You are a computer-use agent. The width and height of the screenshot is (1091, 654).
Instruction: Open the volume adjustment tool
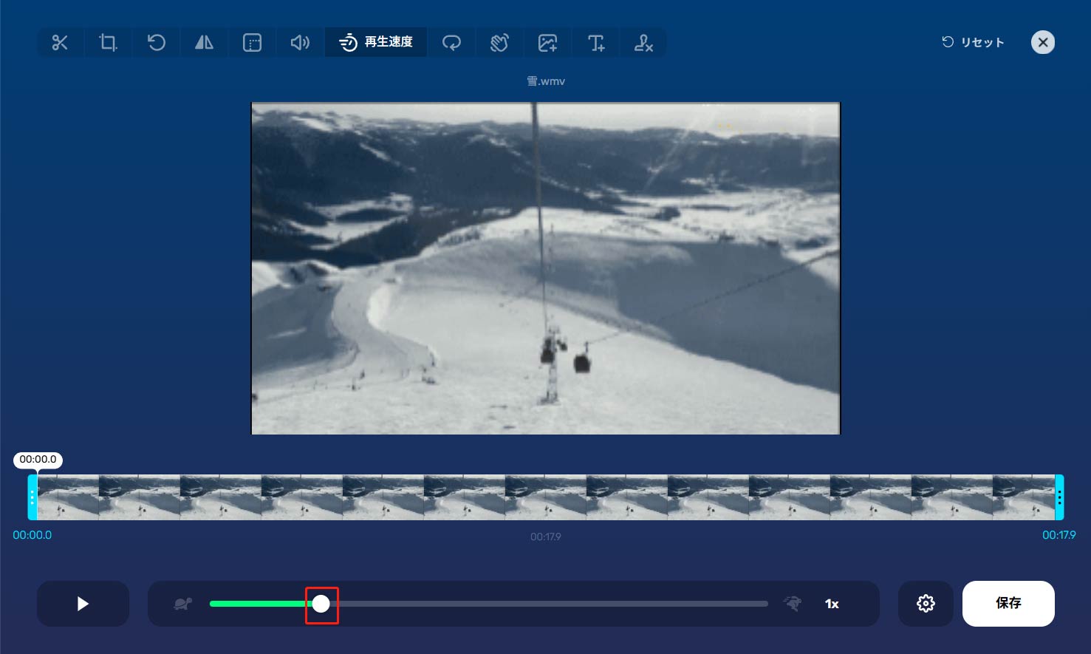[x=300, y=42]
